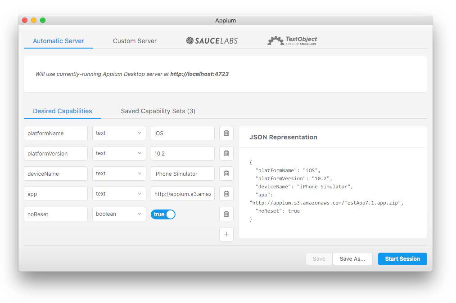Add a new capability with plus icon

[226, 234]
